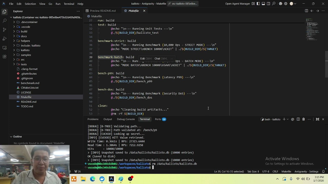
Task: Click the browser icon in title bar
Action: tap(281, 4)
